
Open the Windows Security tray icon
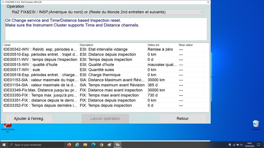coord(230,145)
